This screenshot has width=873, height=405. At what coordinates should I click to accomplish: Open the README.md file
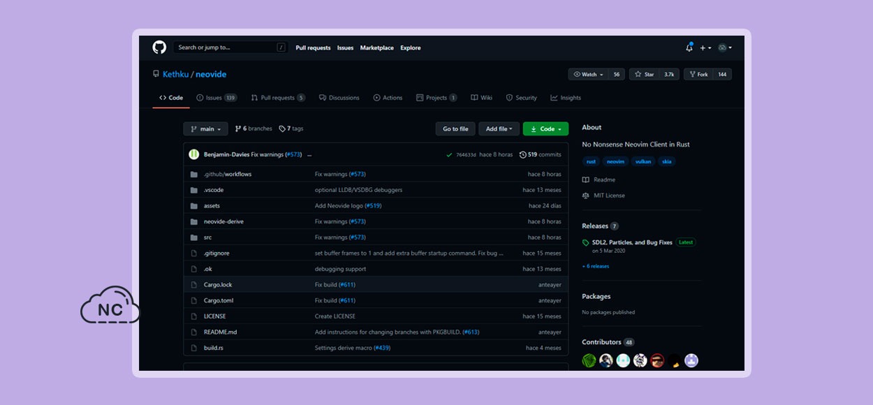click(220, 332)
